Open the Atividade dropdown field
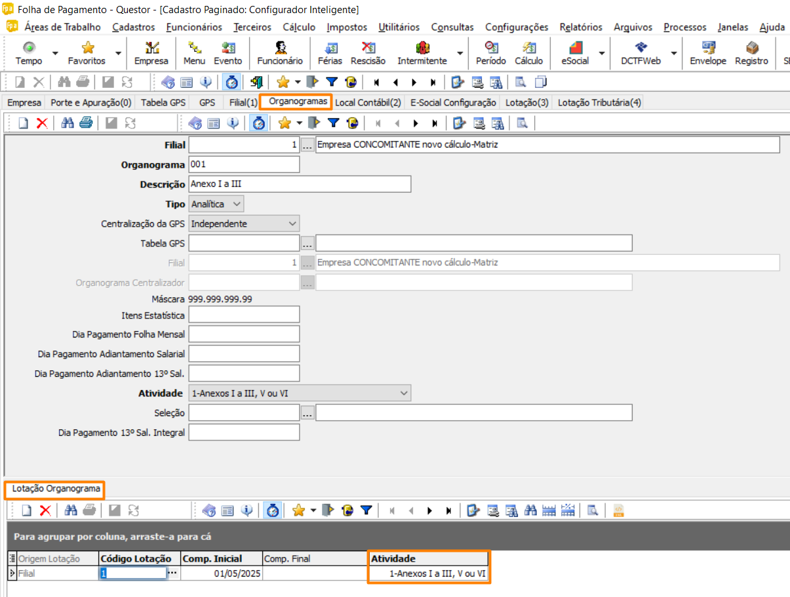790x597 pixels. pos(300,393)
